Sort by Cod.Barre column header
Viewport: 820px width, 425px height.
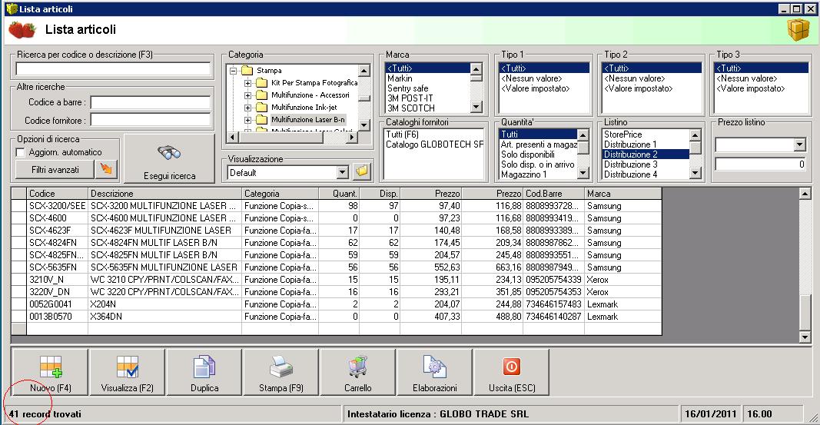point(553,194)
